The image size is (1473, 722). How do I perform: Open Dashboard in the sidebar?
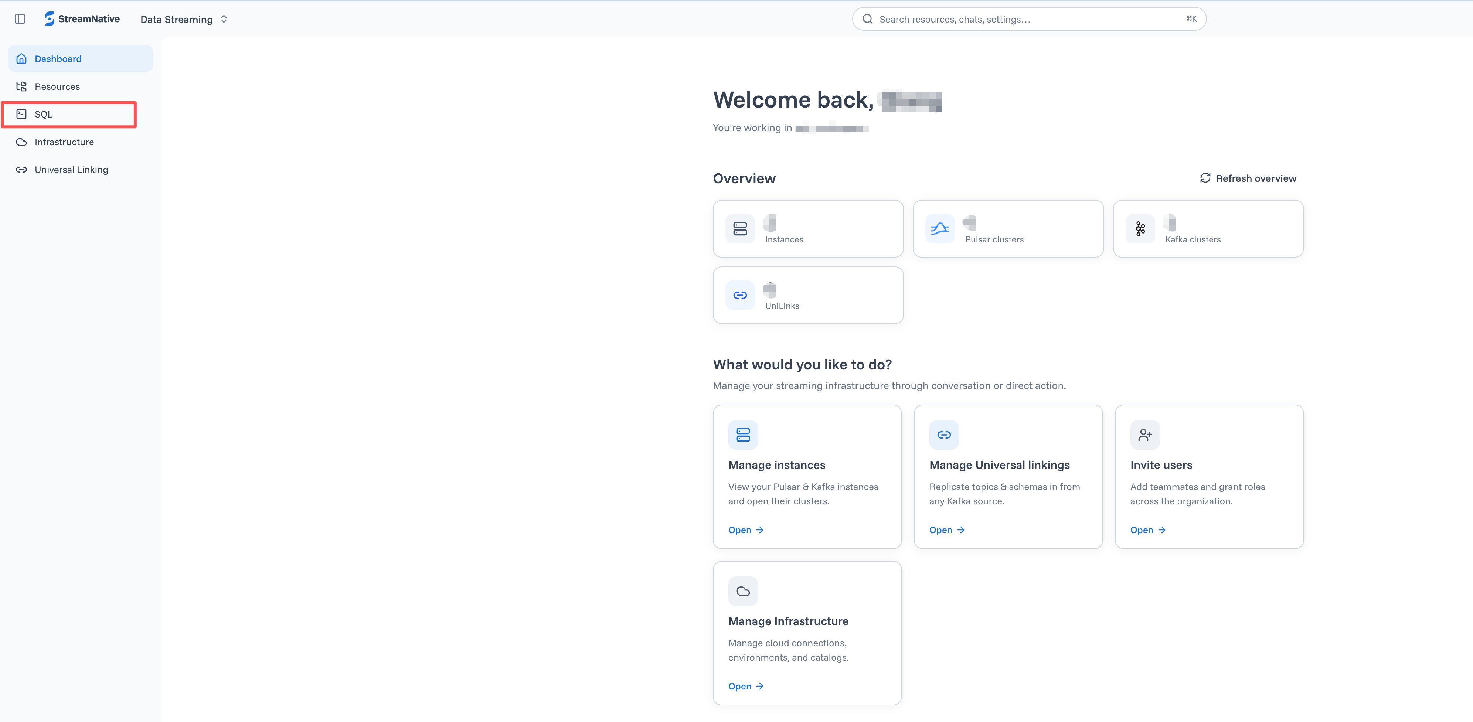pyautogui.click(x=81, y=59)
